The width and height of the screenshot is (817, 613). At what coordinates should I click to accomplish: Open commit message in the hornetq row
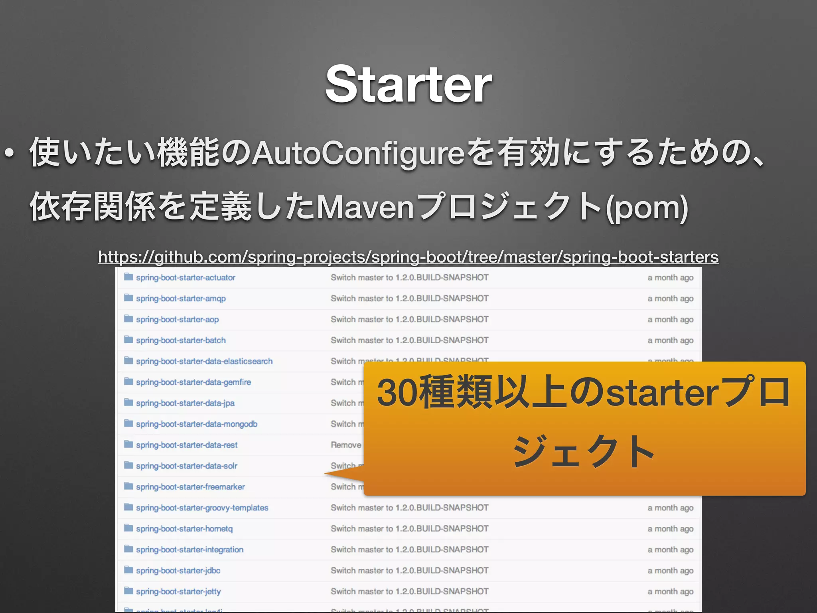tap(410, 529)
